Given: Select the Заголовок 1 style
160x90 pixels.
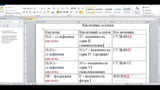Looking at the screenshot, I should coord(108,10).
